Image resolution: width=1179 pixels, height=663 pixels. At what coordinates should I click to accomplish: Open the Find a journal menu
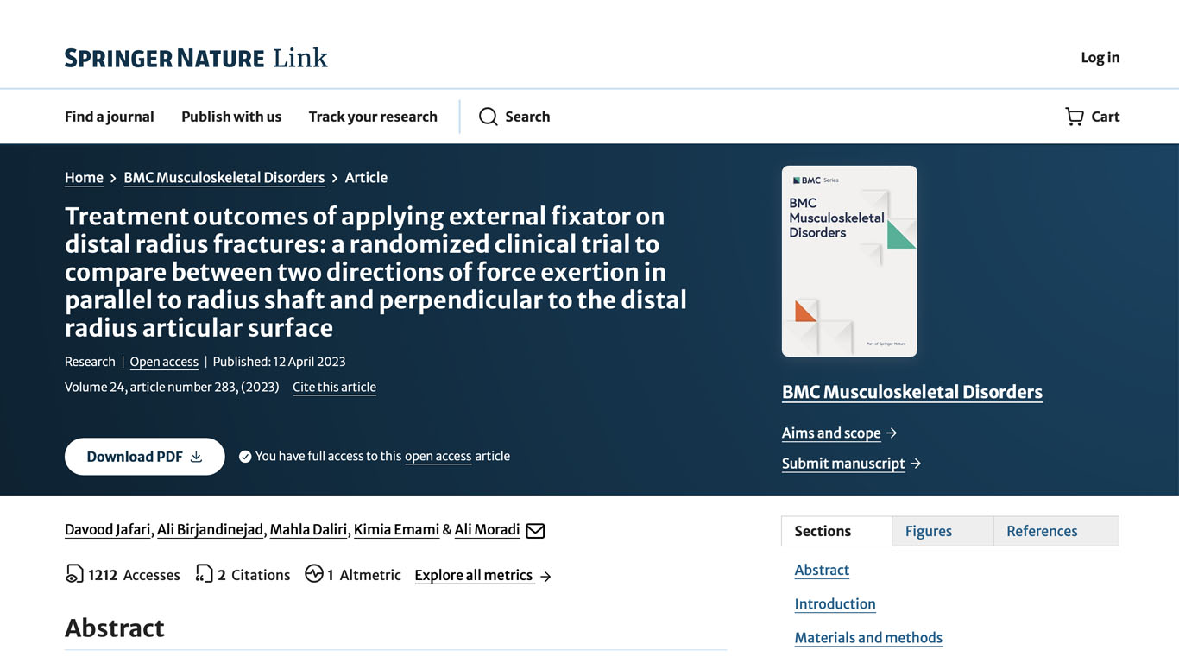point(110,117)
